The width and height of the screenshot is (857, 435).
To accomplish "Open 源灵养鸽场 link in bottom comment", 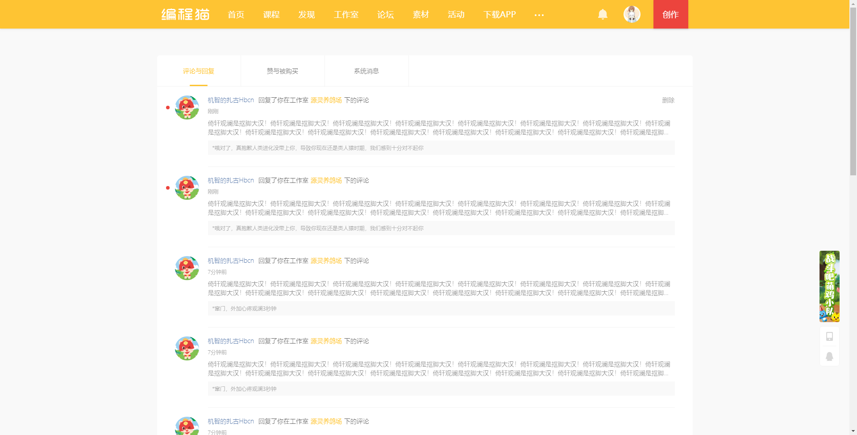I will coord(326,422).
